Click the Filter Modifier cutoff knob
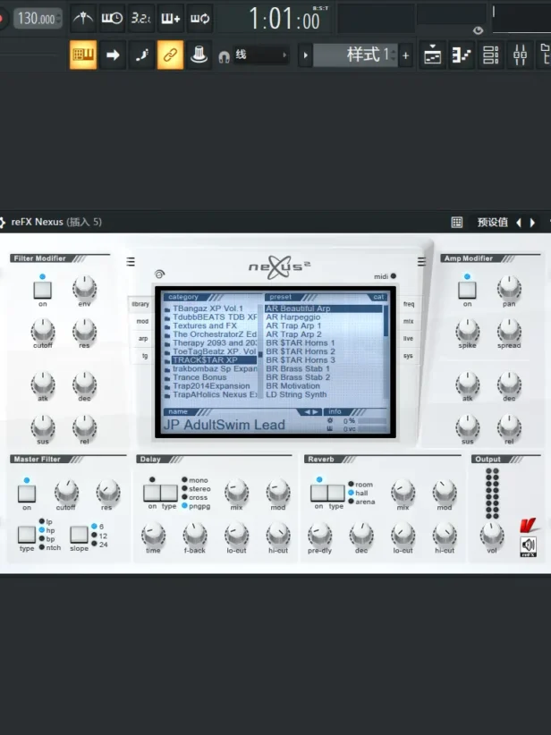Viewport: 551px width, 735px height. coord(43,331)
